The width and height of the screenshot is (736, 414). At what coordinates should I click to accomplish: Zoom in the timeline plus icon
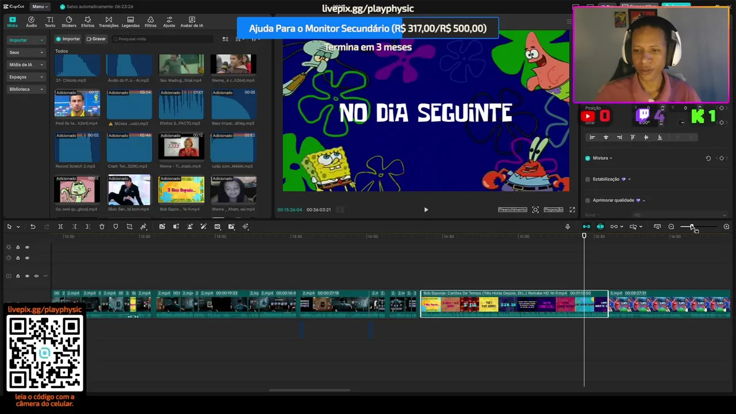726,227
